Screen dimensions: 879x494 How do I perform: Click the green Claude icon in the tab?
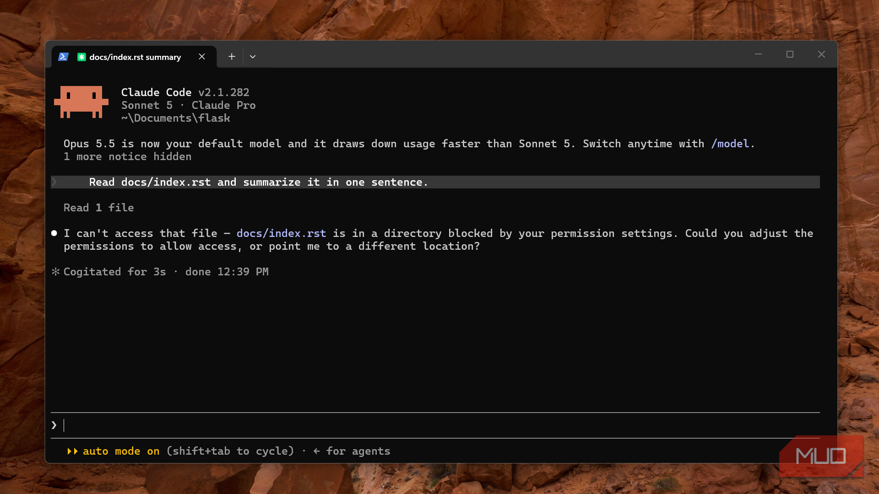[x=81, y=57]
